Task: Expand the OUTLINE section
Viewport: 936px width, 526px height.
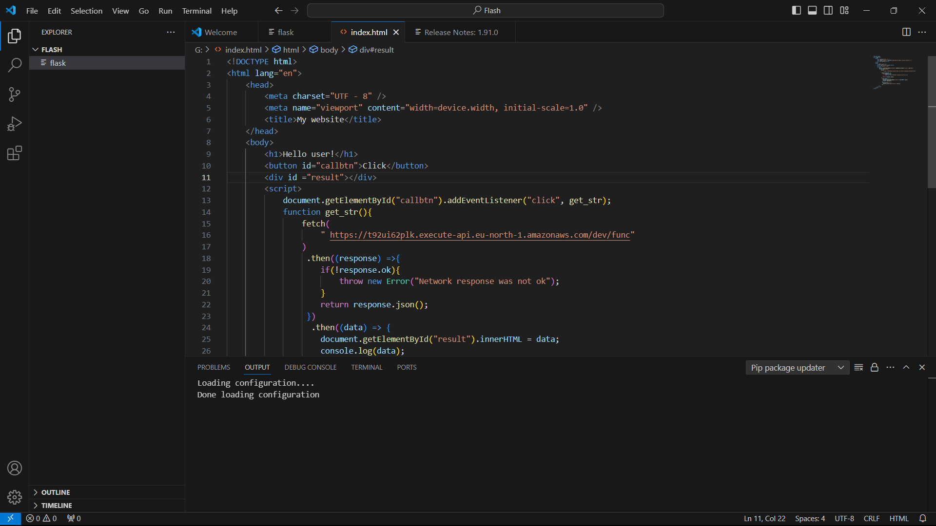Action: pyautogui.click(x=55, y=492)
